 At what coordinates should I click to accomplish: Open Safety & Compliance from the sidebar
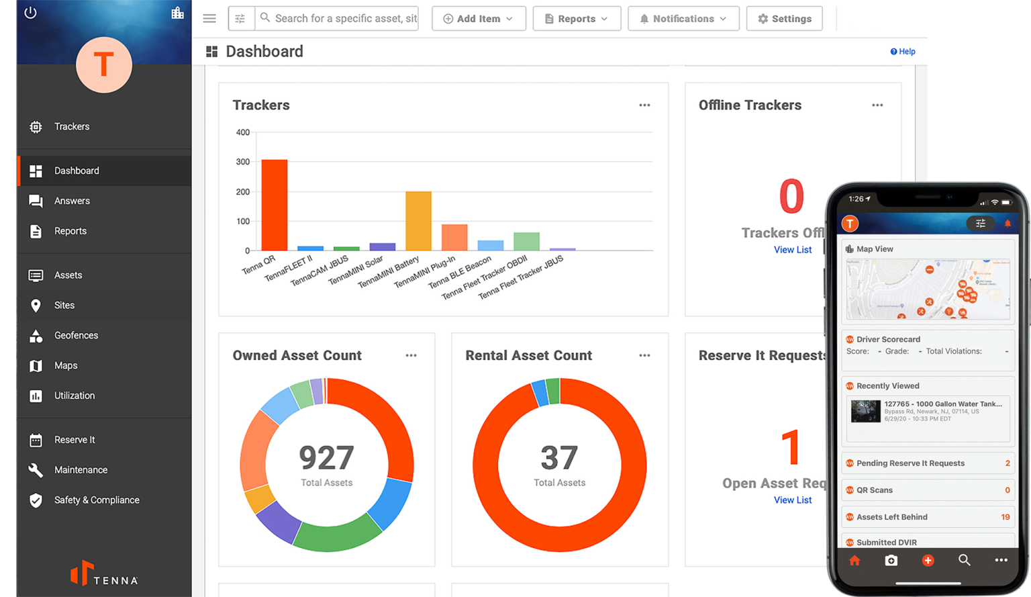tap(96, 500)
